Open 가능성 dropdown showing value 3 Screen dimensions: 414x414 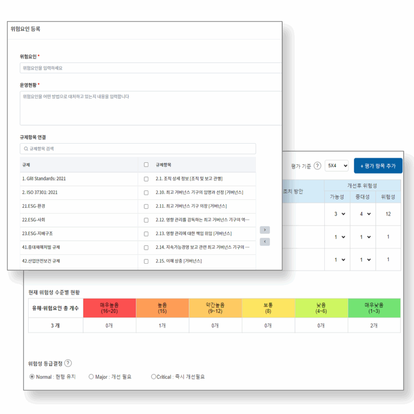339,214
